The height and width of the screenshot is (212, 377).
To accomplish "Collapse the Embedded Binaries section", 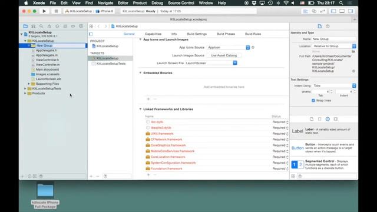I will point(140,73).
